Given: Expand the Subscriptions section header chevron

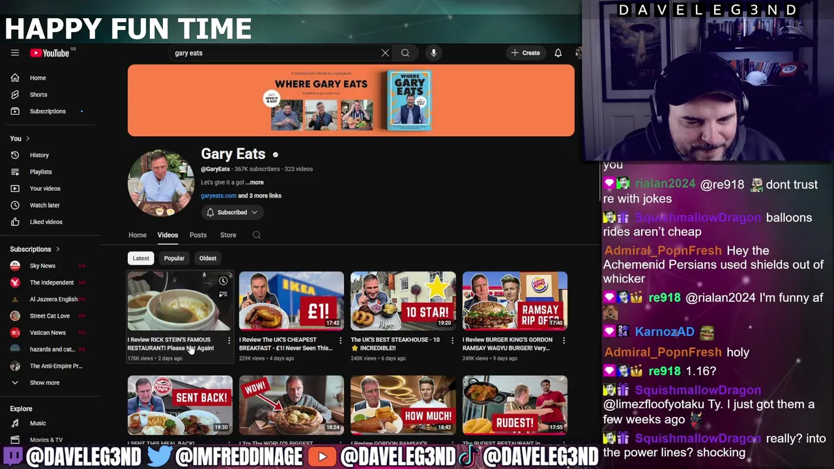Looking at the screenshot, I should coord(57,249).
